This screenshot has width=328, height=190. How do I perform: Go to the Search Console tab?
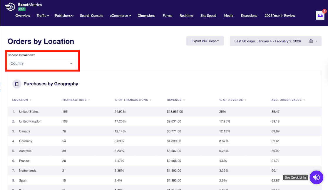pos(91,16)
